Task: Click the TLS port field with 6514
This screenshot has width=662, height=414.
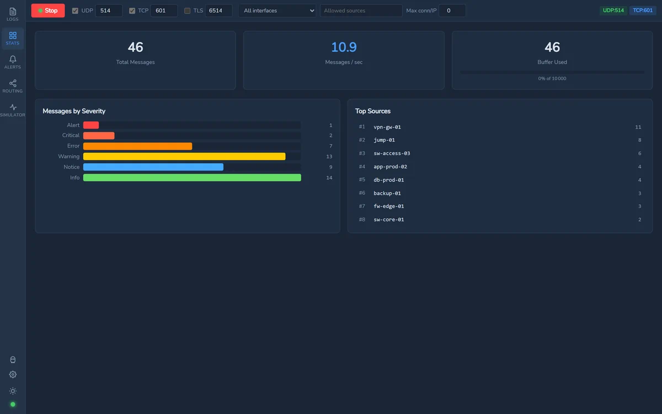Action: point(219,10)
